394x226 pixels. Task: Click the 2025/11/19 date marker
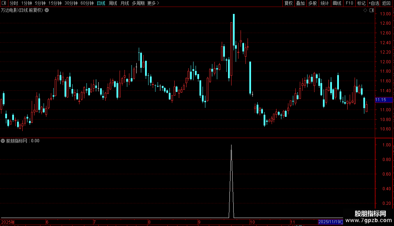tap(331, 222)
